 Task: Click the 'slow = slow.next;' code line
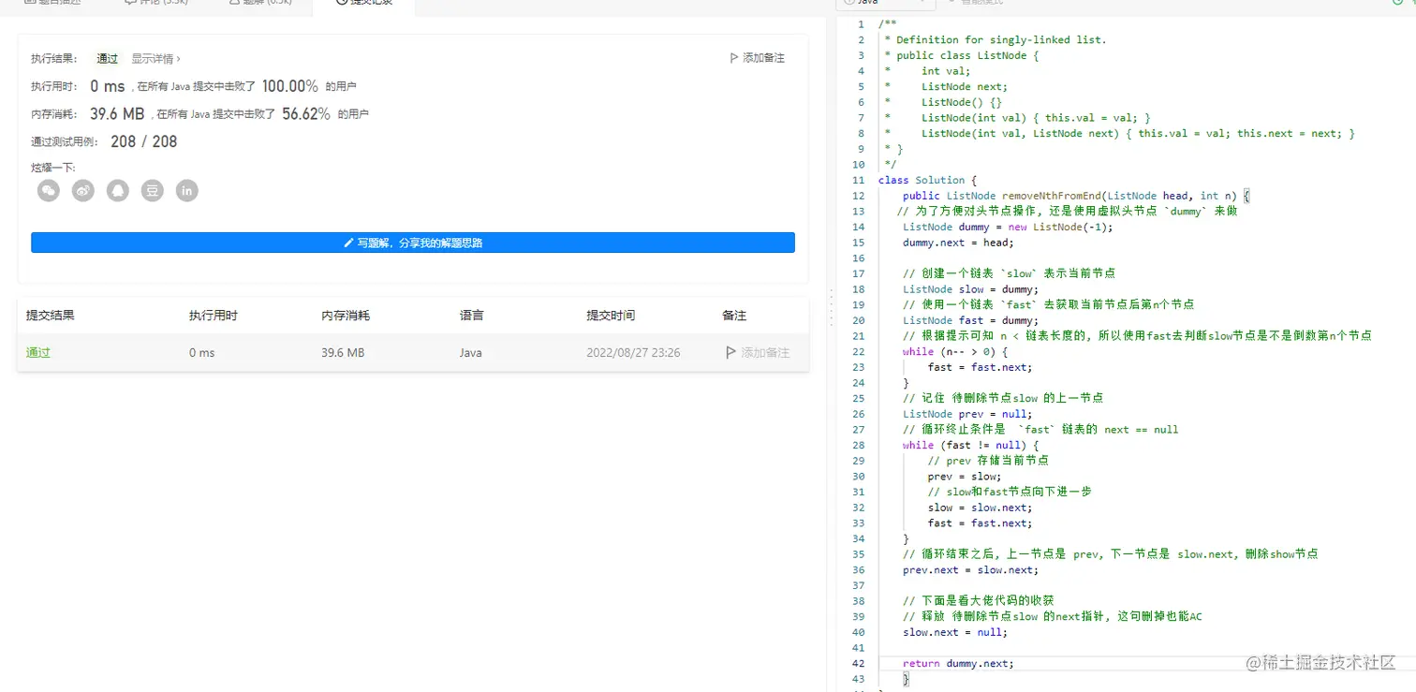tap(980, 508)
